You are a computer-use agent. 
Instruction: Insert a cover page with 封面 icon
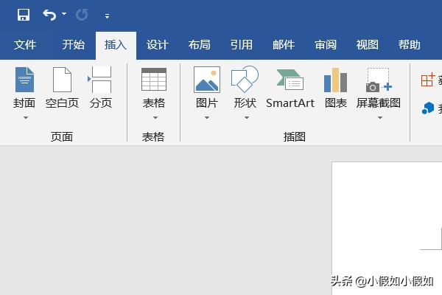coord(24,80)
